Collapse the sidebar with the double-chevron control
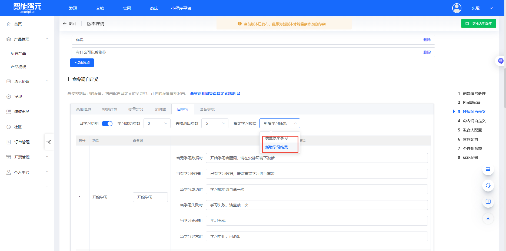This screenshot has height=251, width=506. click(49, 141)
